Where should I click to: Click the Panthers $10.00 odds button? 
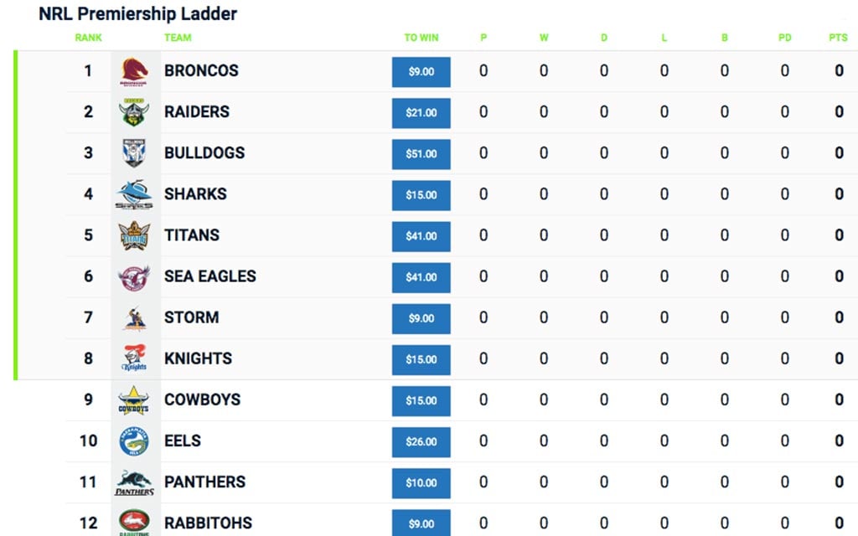click(421, 483)
